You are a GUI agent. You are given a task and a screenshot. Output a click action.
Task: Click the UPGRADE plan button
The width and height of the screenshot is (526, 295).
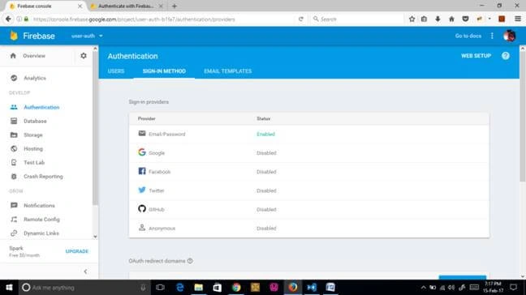pyautogui.click(x=77, y=251)
